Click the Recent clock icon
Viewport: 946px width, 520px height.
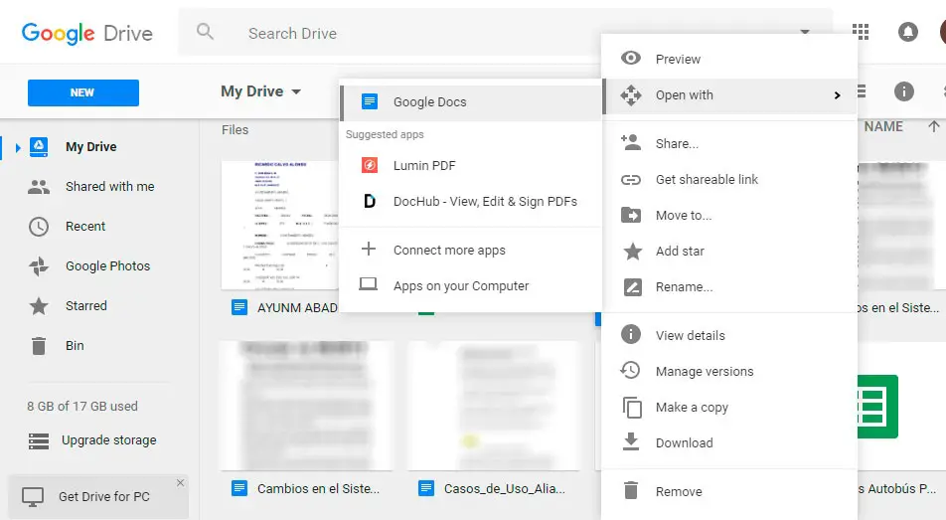39,227
